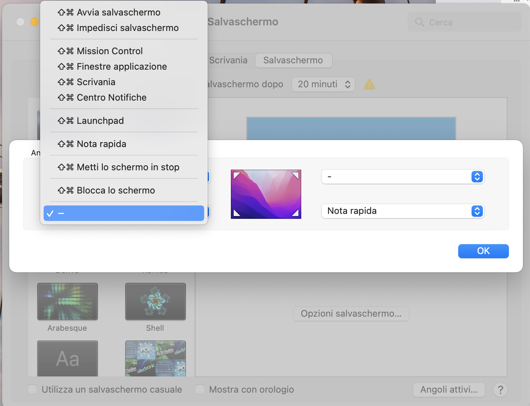530x406 pixels.
Task: Expand the 20 minuti delay dropdown
Action: coord(323,84)
